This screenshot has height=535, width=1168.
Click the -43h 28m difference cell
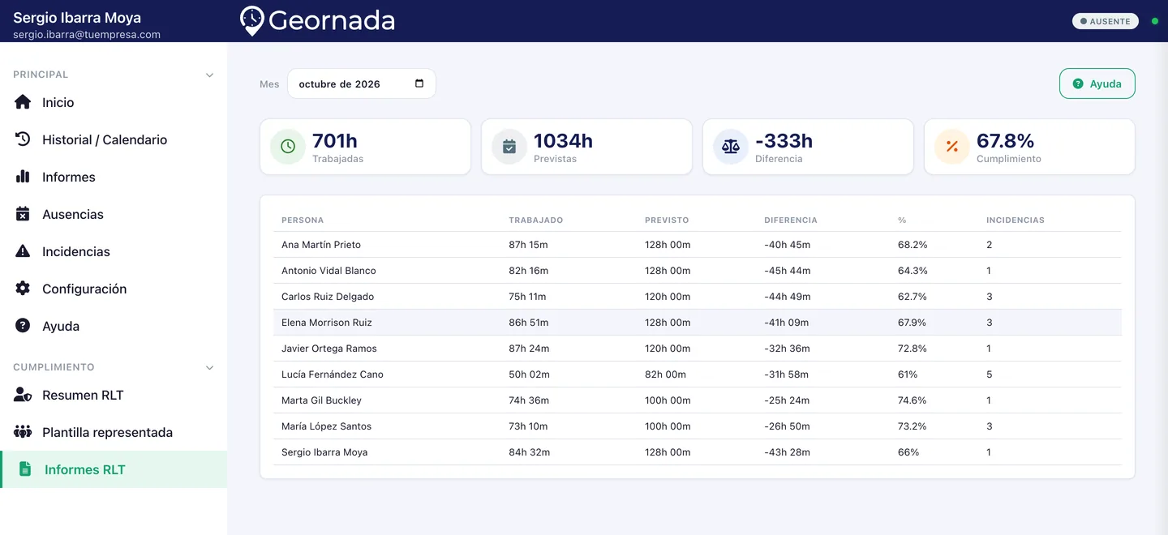tap(788, 452)
